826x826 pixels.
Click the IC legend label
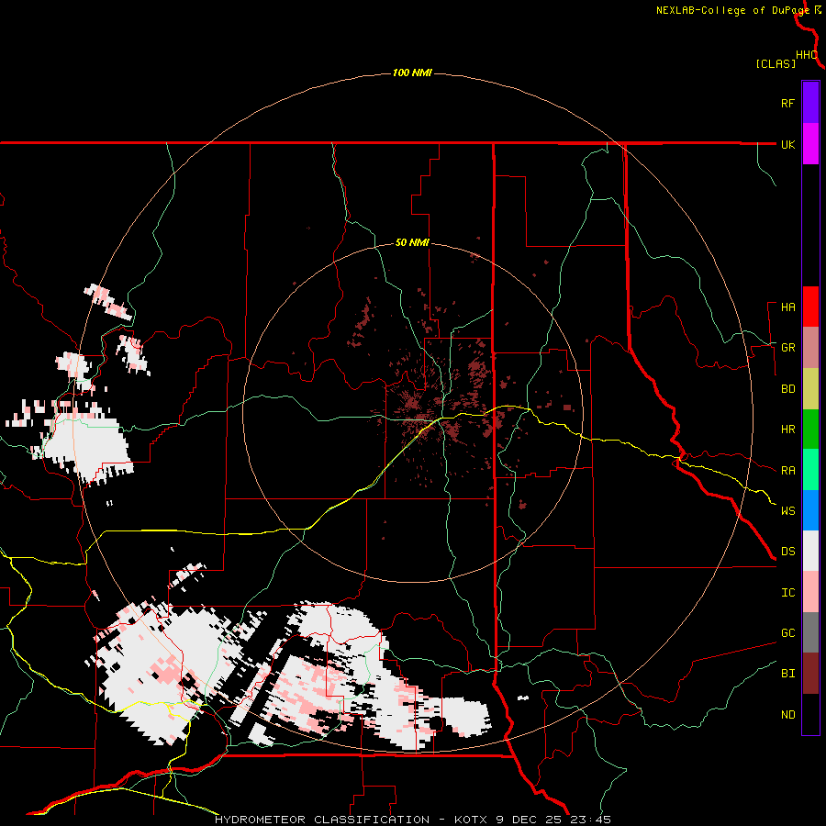coord(787,592)
